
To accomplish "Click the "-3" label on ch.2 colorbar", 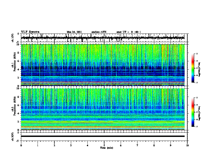I will point(196,98).
